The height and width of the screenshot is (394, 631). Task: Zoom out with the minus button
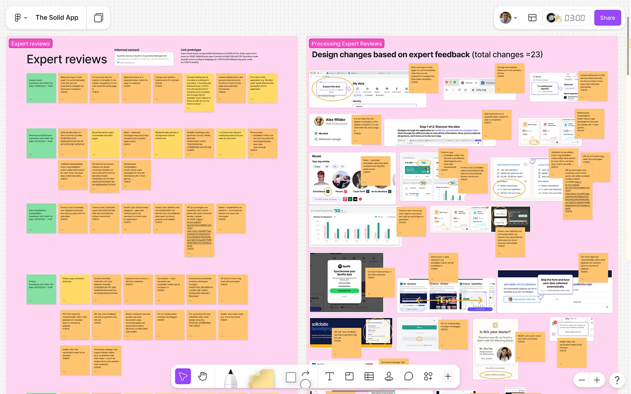coord(581,380)
